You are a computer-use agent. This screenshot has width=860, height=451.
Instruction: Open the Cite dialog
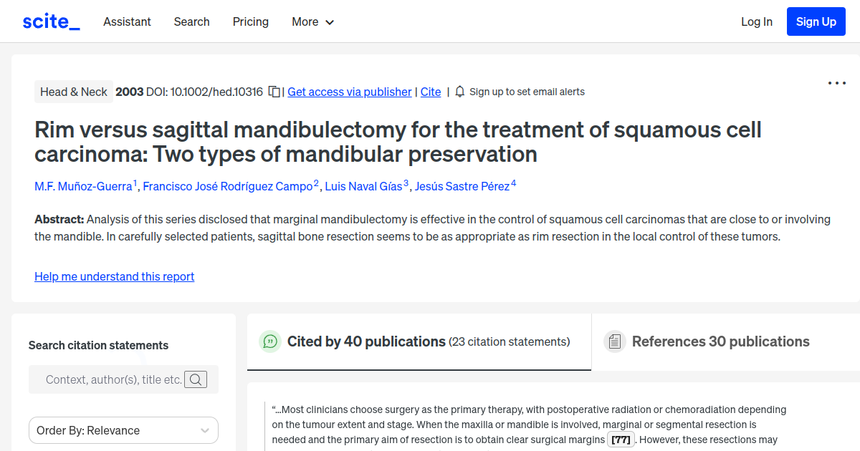pos(430,92)
